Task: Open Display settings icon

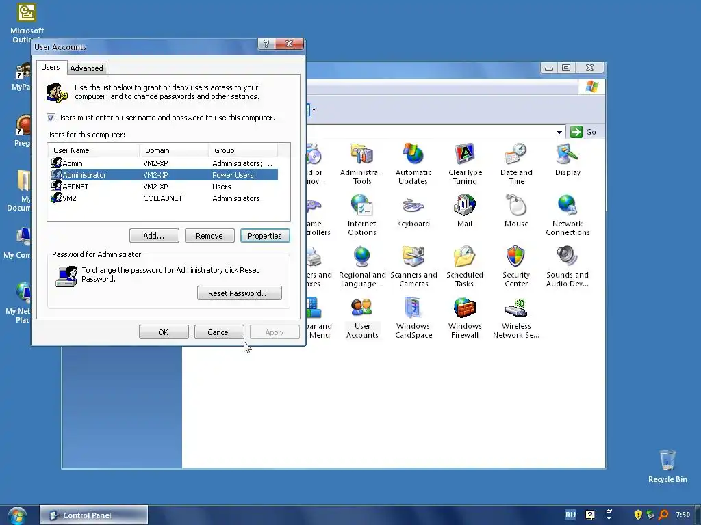Action: (x=568, y=160)
